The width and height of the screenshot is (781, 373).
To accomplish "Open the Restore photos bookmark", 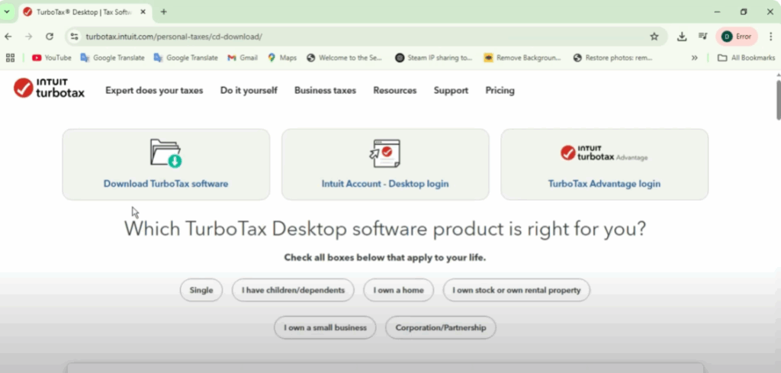I will [x=612, y=58].
